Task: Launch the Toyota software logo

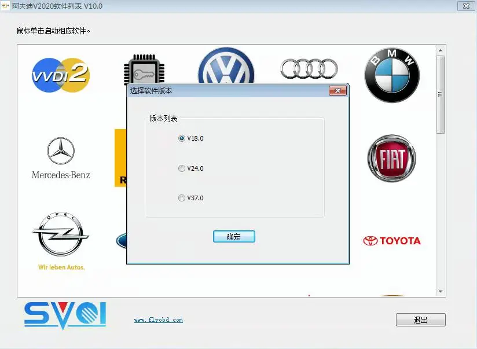Action: coord(392,241)
